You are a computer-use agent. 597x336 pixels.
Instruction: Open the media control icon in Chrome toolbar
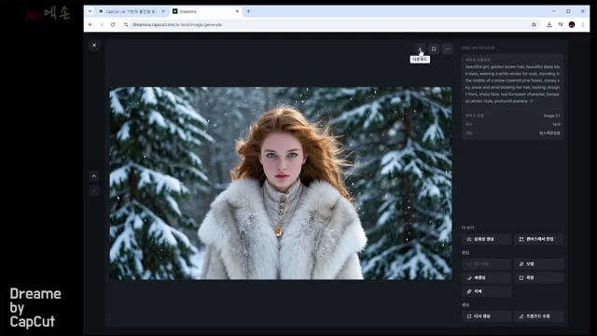point(561,24)
